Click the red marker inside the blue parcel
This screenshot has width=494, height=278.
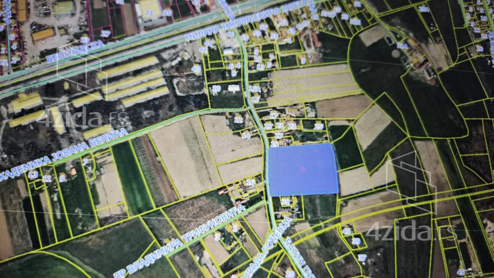click(302, 170)
